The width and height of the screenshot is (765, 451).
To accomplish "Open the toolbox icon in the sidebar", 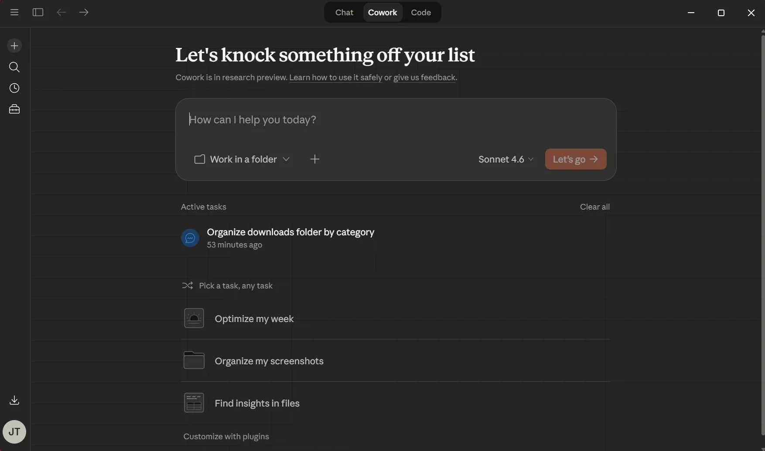I will 14,109.
